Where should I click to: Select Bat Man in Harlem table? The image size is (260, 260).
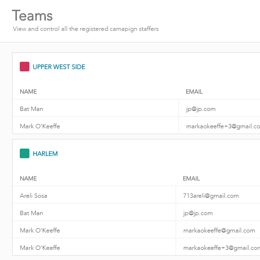pos(31,213)
